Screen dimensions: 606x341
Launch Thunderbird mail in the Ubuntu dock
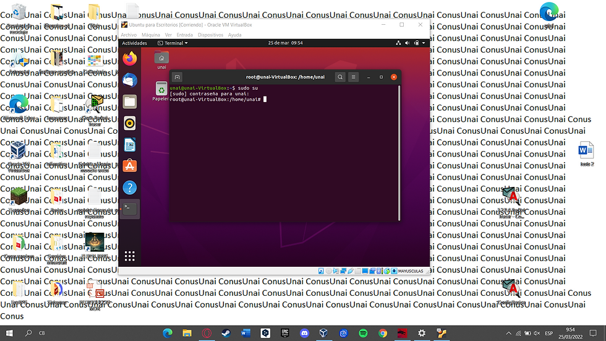pos(130,80)
